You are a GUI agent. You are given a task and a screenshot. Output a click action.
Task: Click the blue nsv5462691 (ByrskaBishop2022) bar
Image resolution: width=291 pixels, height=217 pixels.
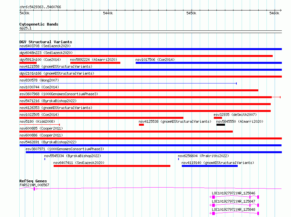click(x=150, y=145)
